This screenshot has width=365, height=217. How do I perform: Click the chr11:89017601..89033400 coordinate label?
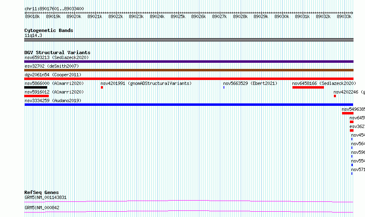click(54, 9)
